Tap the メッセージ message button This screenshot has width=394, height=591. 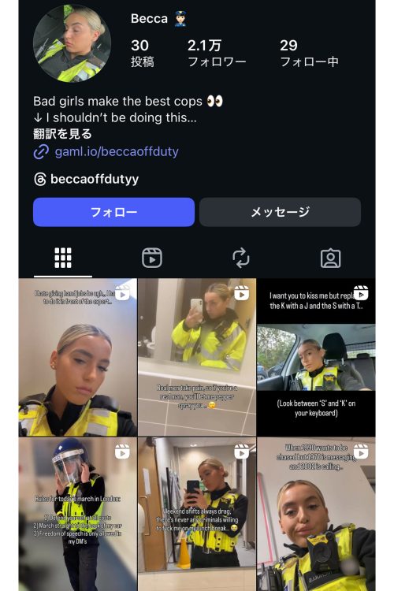point(281,212)
